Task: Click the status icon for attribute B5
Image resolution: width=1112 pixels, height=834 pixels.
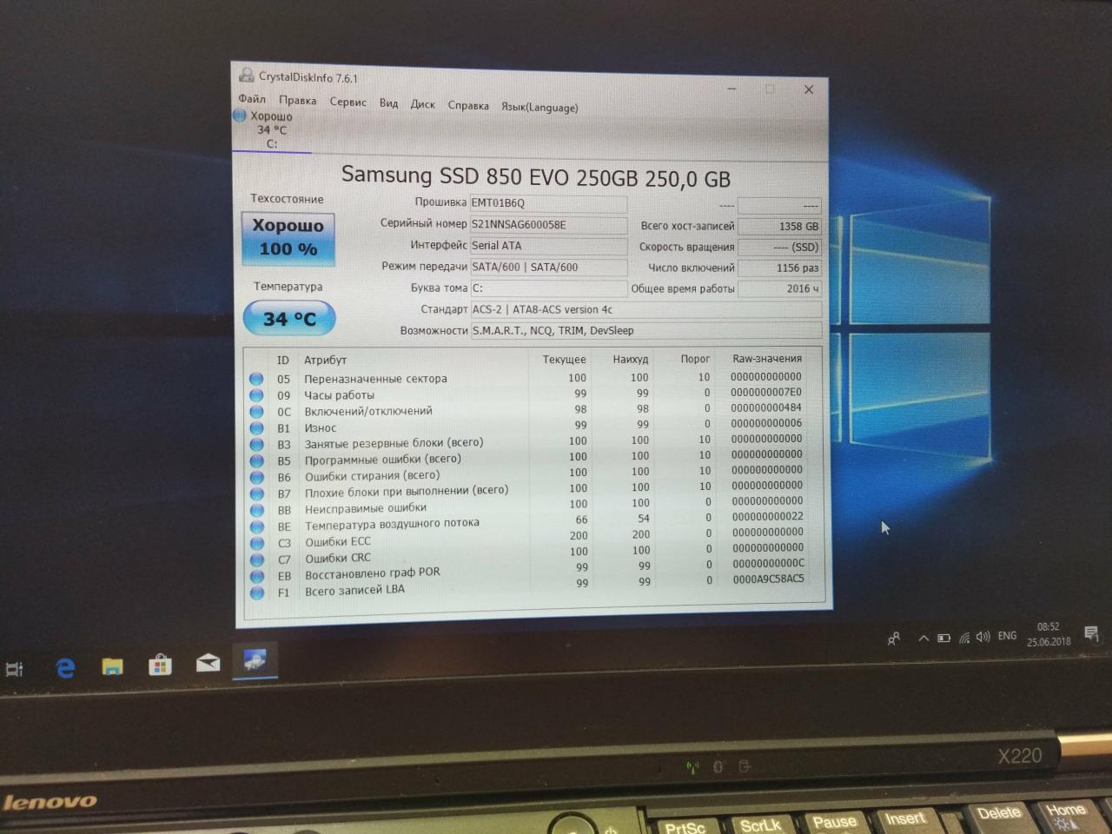Action: coord(256,461)
